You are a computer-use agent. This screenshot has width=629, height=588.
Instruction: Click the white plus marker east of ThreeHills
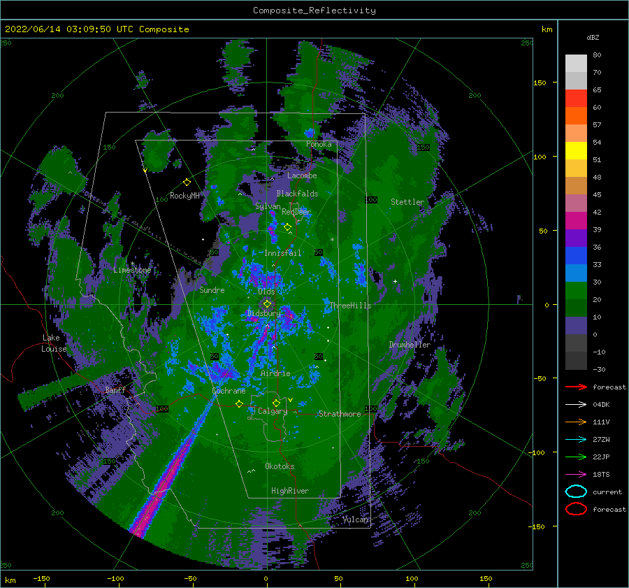(395, 281)
